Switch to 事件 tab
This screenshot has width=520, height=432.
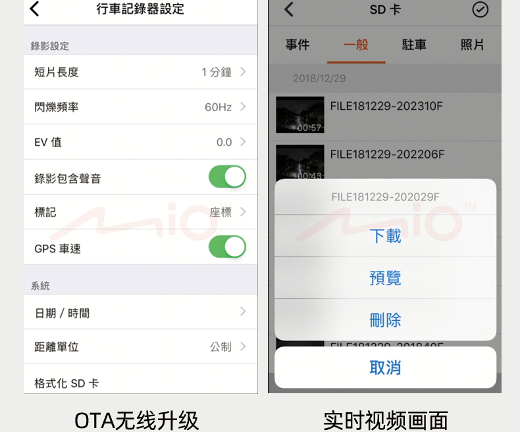(298, 45)
